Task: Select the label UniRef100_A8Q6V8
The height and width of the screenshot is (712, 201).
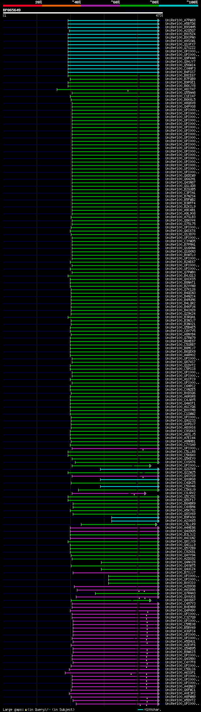Action: [x=180, y=103]
